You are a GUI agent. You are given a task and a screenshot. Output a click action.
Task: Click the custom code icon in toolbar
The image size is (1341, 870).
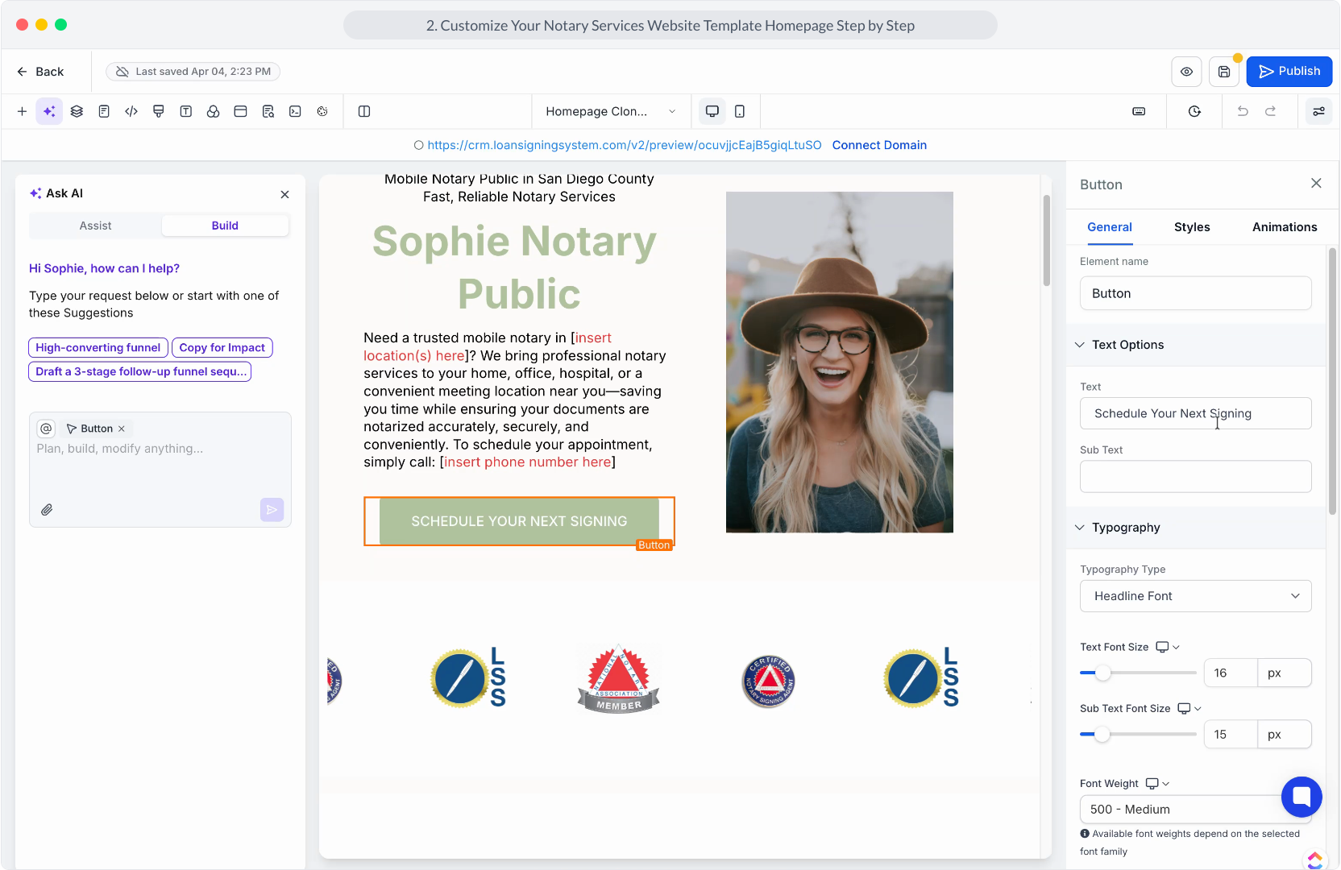[x=131, y=111]
